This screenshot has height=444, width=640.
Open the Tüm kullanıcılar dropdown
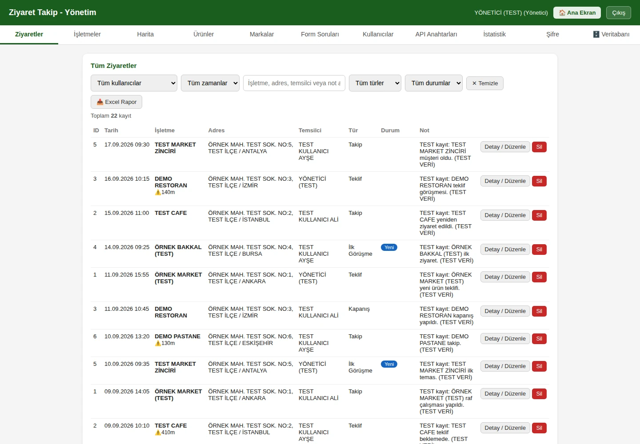(x=134, y=83)
